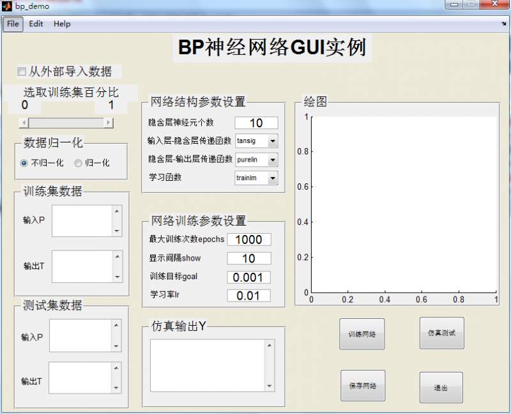511x414 pixels.
Task: Click the slider's right arrow button
Action: point(109,123)
